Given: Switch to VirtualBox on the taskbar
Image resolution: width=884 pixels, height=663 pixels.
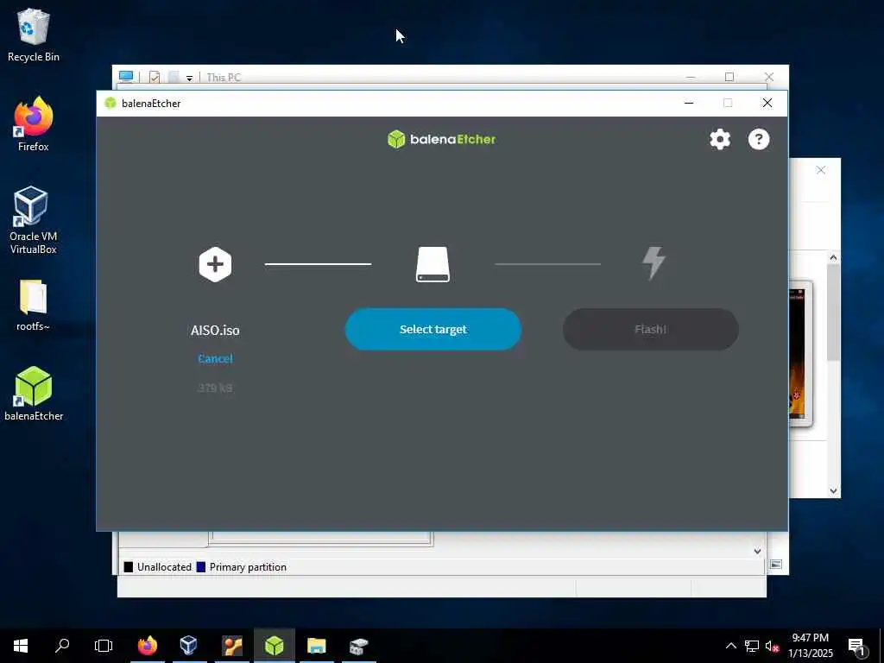Looking at the screenshot, I should click(x=189, y=646).
